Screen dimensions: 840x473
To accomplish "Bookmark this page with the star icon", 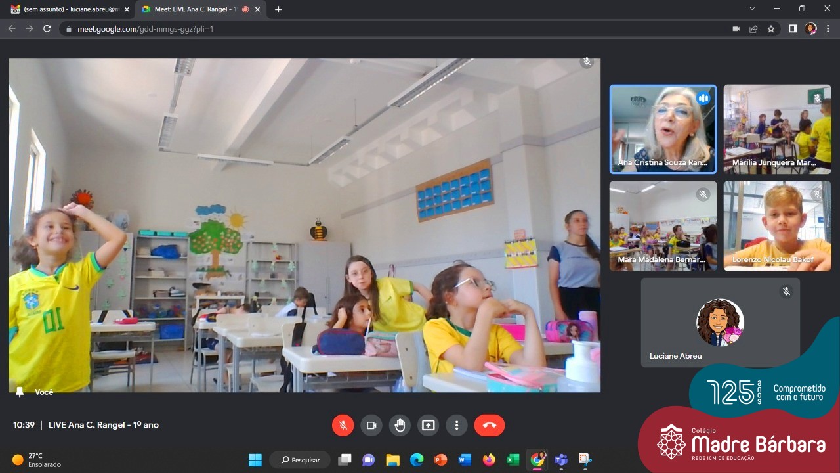I will point(771,29).
